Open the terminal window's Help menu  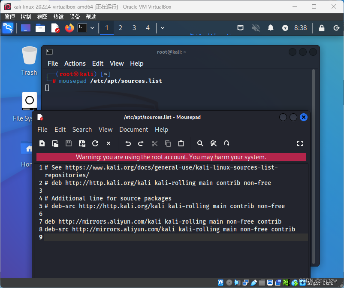pyautogui.click(x=137, y=64)
